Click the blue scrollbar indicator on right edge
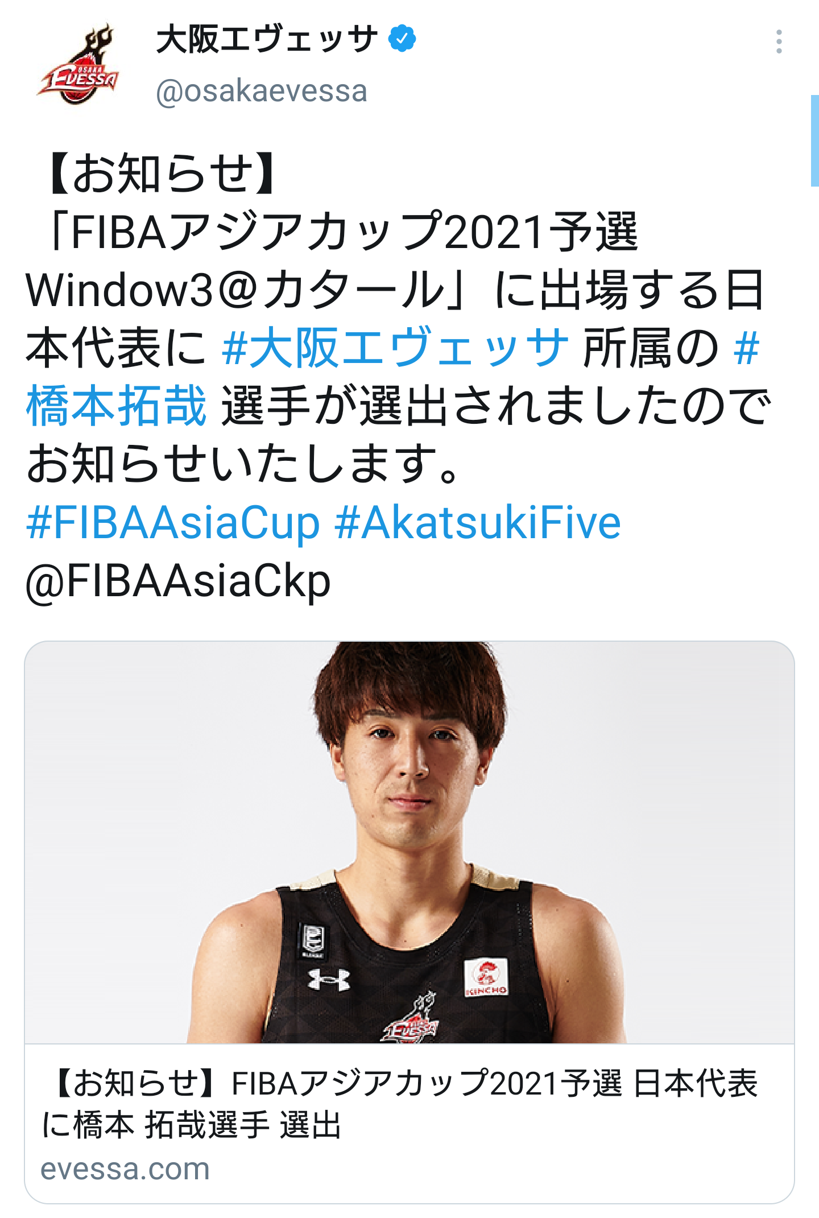This screenshot has height=1218, width=819. pyautogui.click(x=814, y=141)
